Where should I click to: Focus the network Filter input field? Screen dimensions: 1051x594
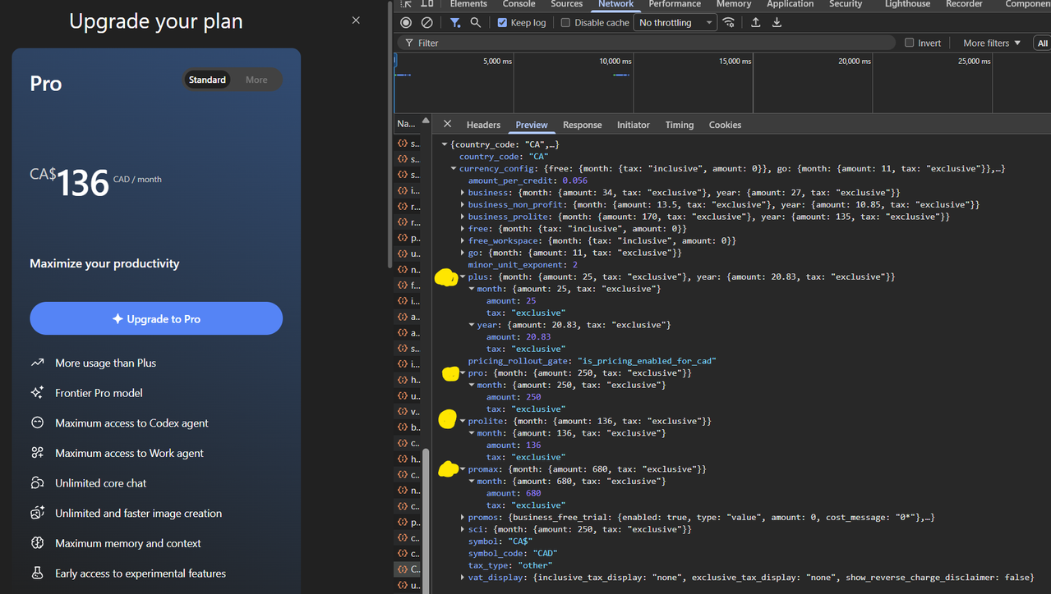[x=648, y=43]
